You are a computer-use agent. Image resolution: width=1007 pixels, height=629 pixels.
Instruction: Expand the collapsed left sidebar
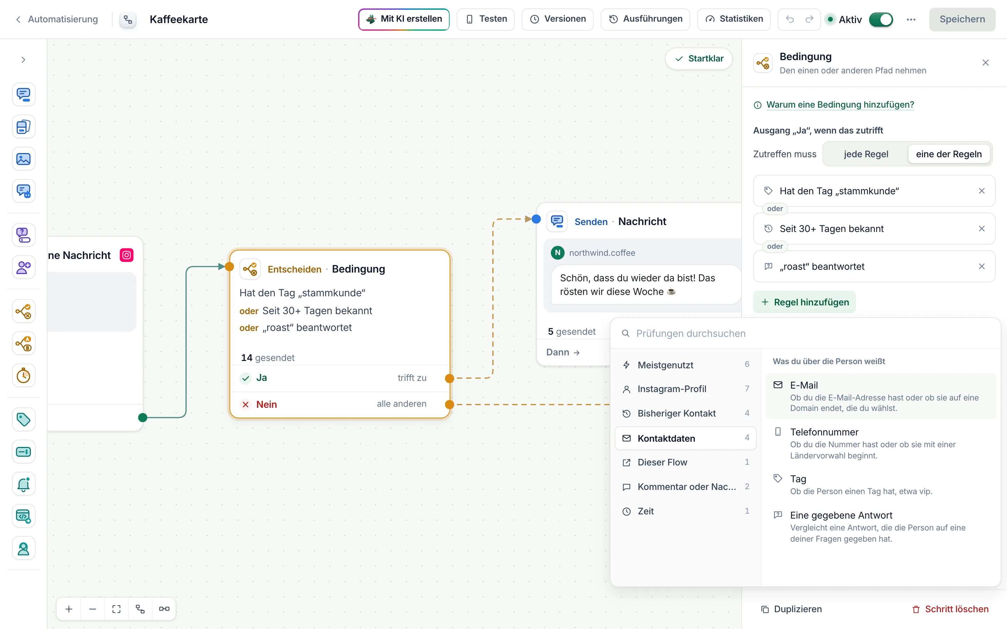pyautogui.click(x=23, y=60)
